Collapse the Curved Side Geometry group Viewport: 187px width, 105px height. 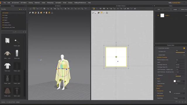157,48
